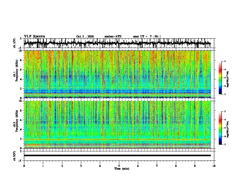Image resolution: width=241 pixels, height=186 pixels.
Task: Click the ch.2 colorbar "log(PSD)" unit label
Action: [x=228, y=129]
